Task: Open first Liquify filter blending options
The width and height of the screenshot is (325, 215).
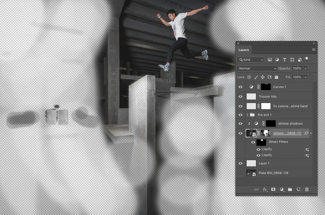Action: click(307, 149)
